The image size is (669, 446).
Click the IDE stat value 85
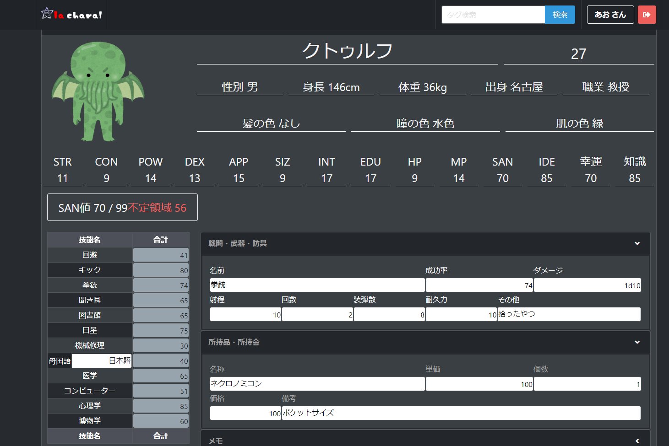[547, 178]
